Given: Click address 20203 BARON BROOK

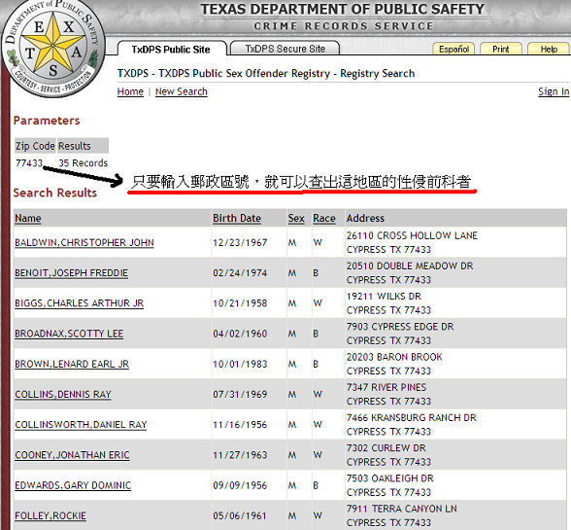Looking at the screenshot, I should click(x=394, y=357).
